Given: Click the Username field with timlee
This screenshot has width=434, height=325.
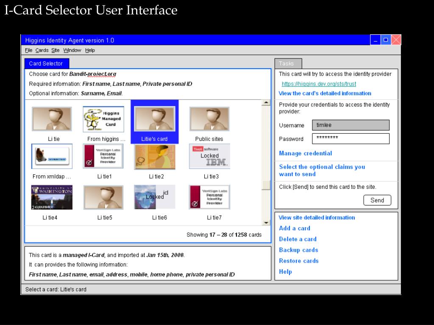Looking at the screenshot, I should pos(351,125).
